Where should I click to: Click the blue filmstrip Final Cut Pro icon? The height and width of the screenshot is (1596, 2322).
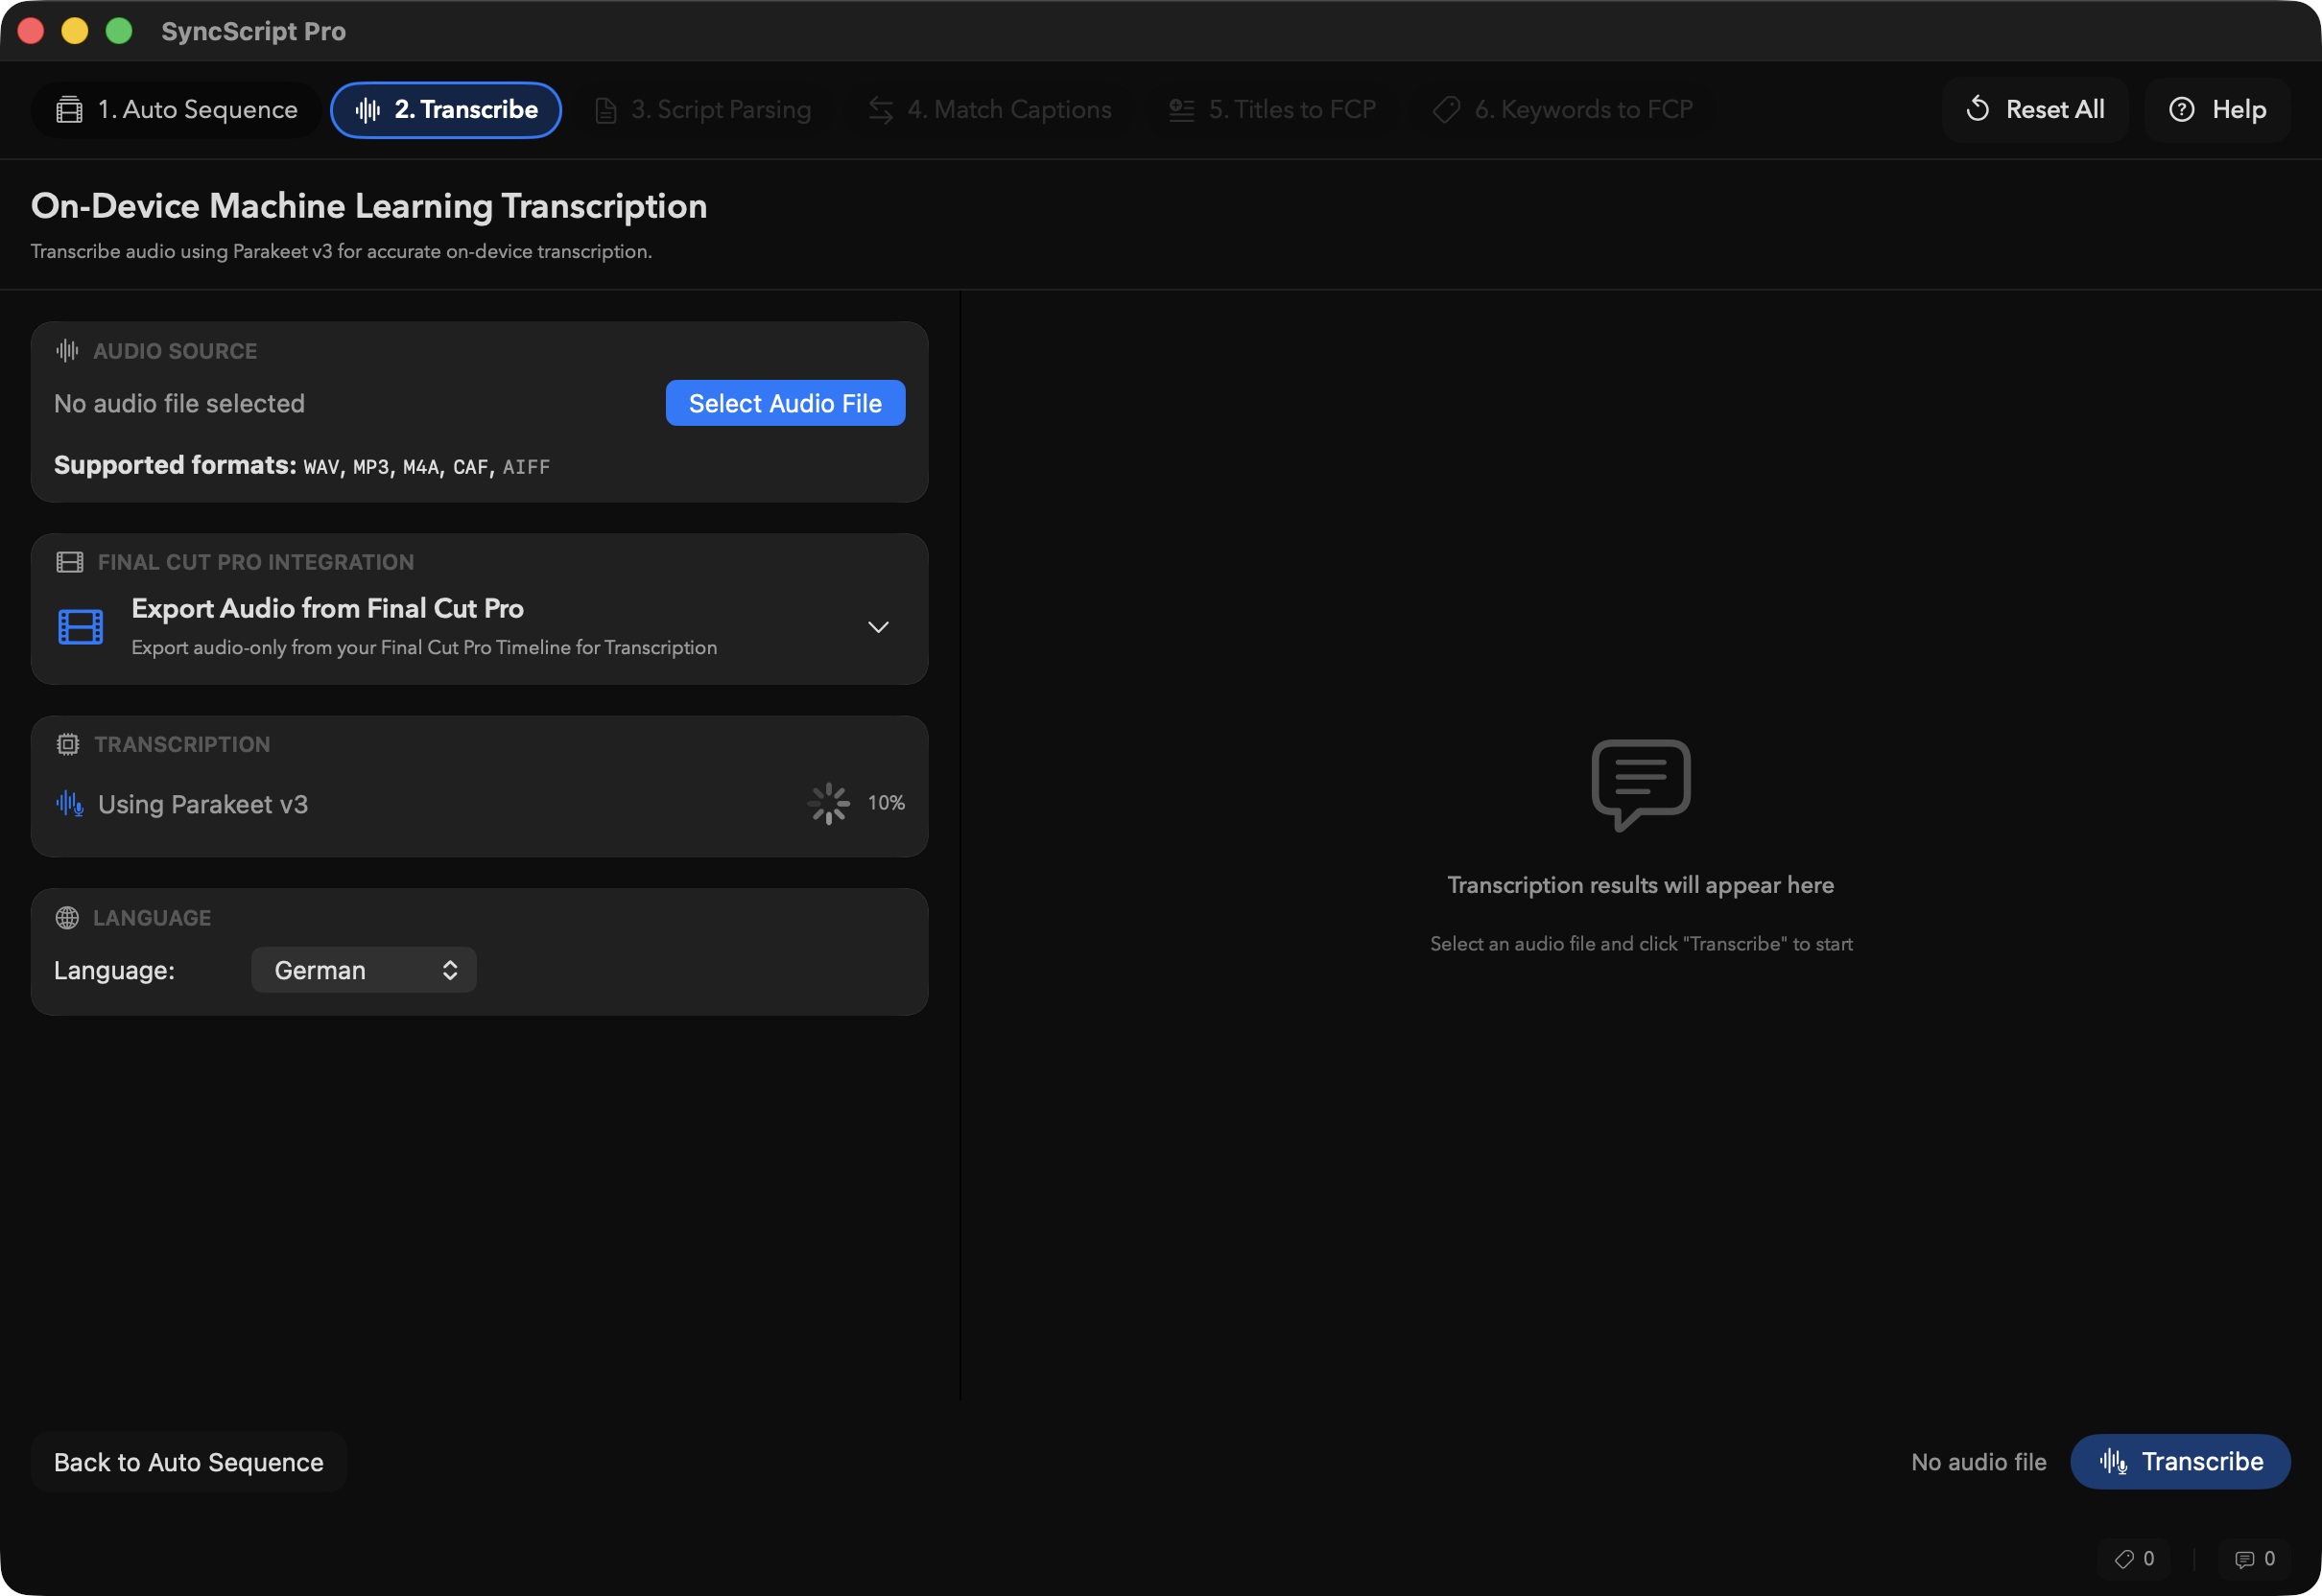tap(80, 627)
